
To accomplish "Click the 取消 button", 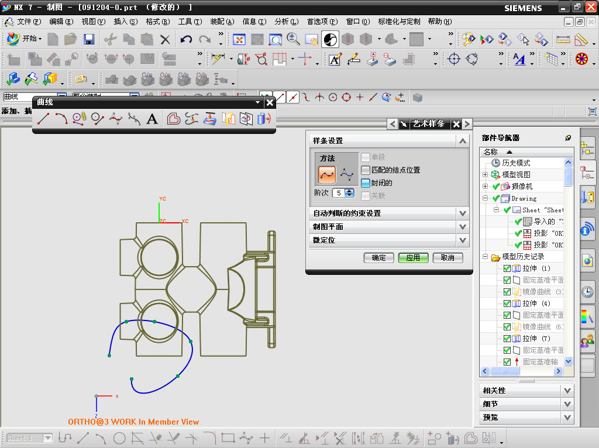I will click(447, 258).
